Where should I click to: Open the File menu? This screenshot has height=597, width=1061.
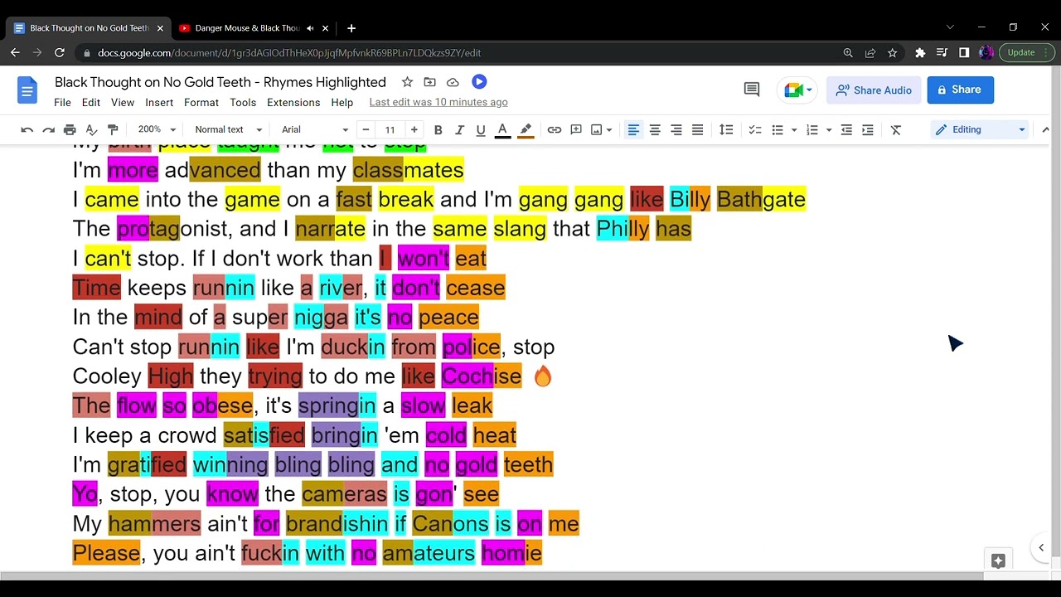(x=62, y=103)
